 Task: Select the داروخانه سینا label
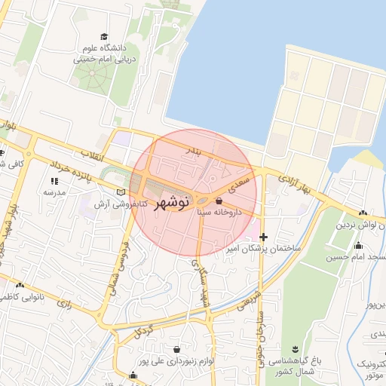point(219,213)
